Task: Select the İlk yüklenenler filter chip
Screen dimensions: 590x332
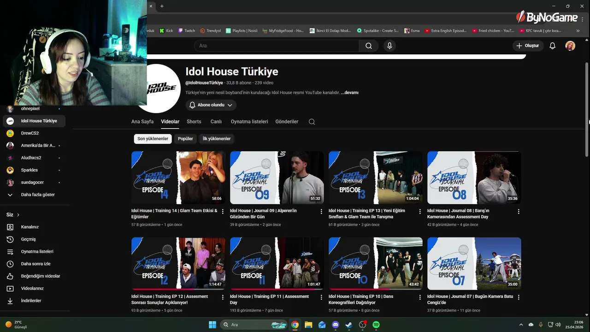Action: click(217, 139)
